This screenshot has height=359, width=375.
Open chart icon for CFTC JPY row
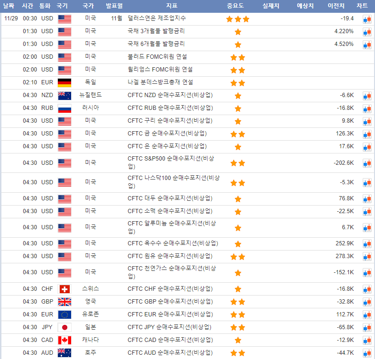[x=367, y=327]
